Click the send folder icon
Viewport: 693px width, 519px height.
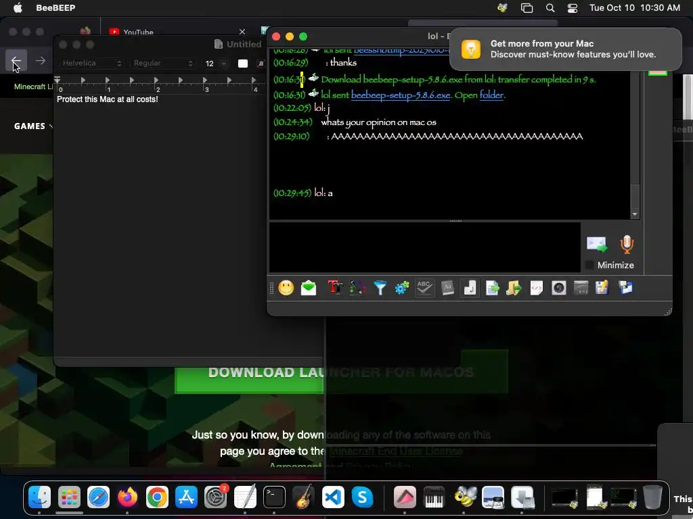[x=514, y=288]
